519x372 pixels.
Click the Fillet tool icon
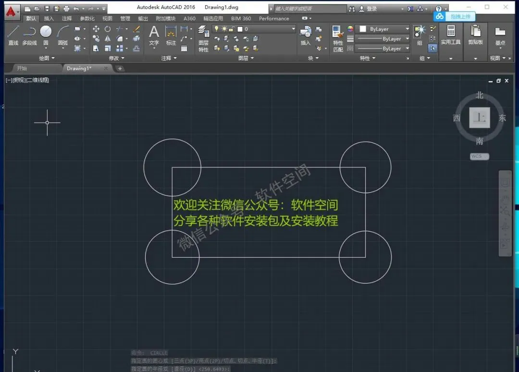120,39
